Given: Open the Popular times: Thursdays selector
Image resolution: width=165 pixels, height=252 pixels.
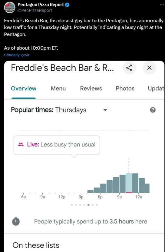Looking at the screenshot, I should click(x=59, y=110).
